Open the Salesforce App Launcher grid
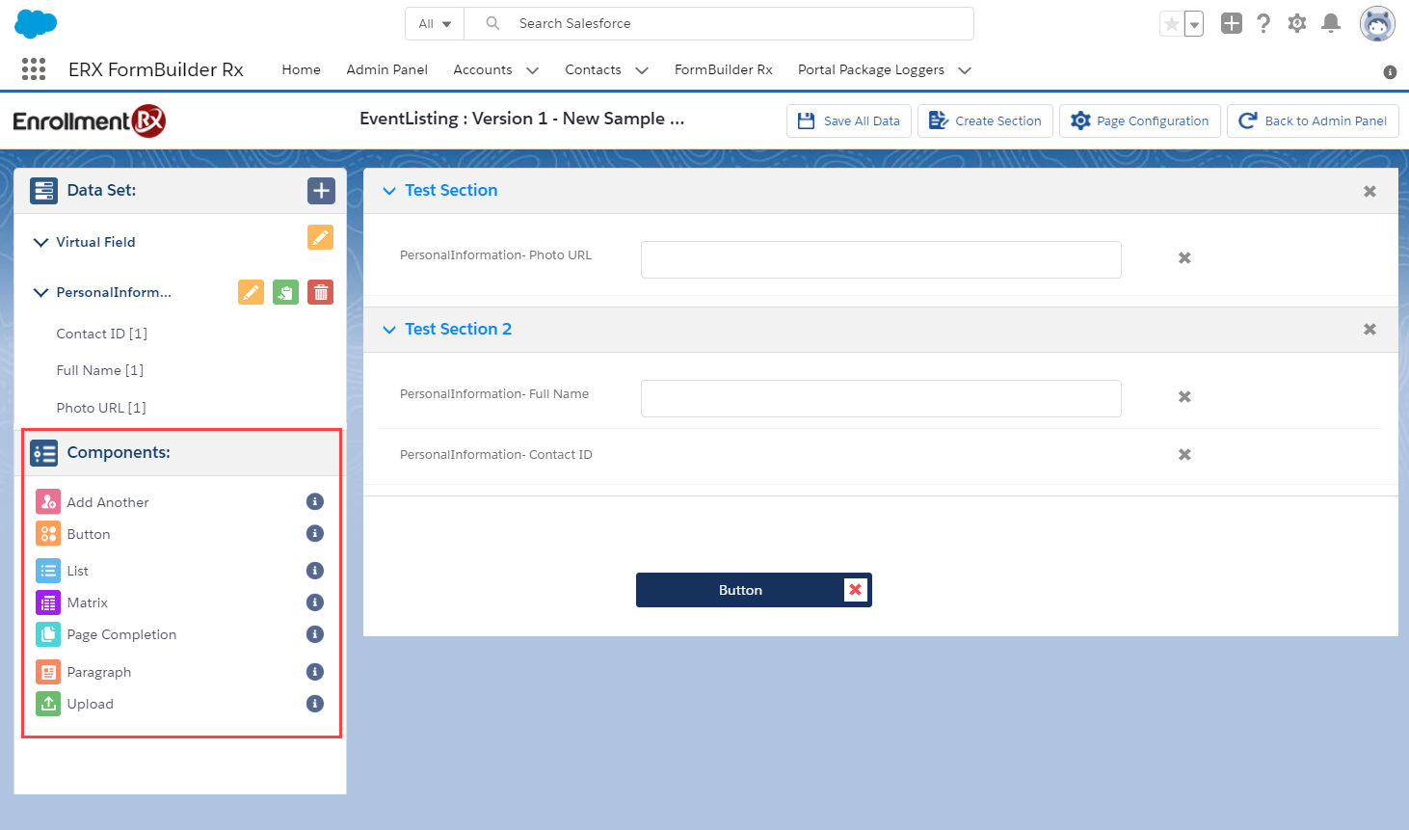This screenshot has width=1409, height=830. point(34,69)
